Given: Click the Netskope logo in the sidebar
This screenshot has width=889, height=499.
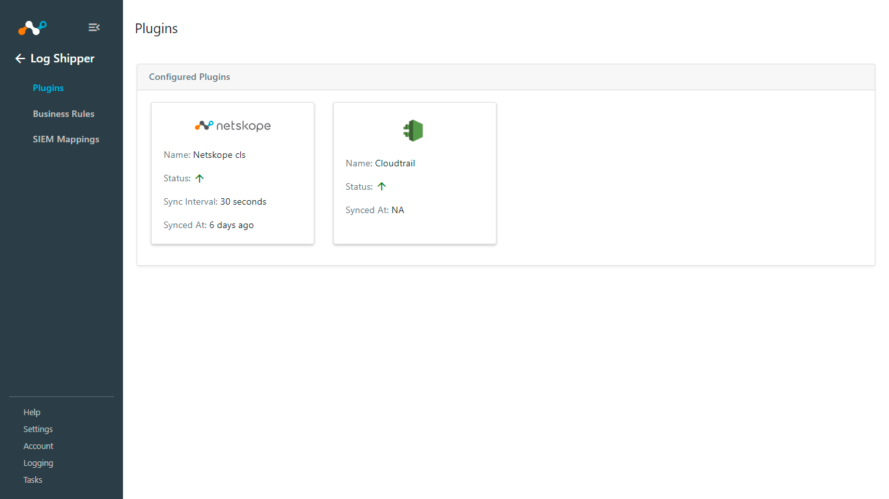Looking at the screenshot, I should [x=31, y=27].
